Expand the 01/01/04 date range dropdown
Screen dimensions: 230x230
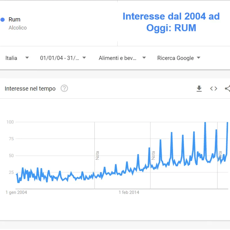coord(63,58)
